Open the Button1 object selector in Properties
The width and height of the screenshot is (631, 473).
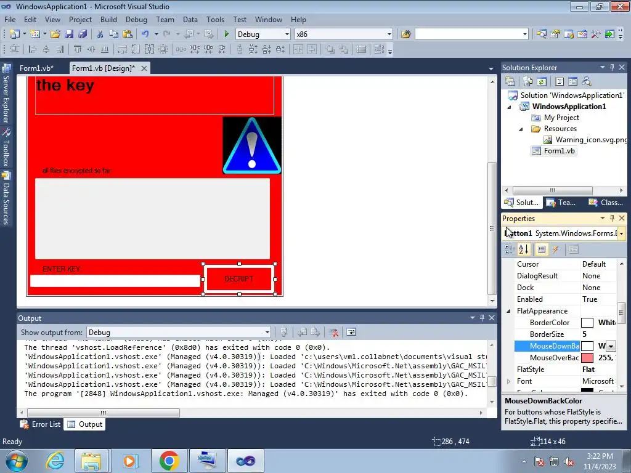coord(621,233)
